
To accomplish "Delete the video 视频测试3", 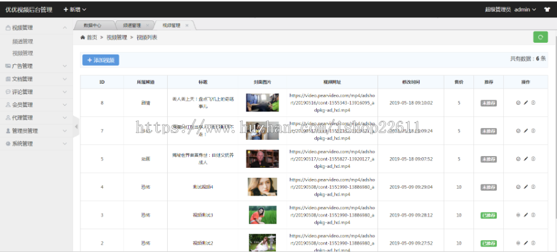I will point(533,215).
